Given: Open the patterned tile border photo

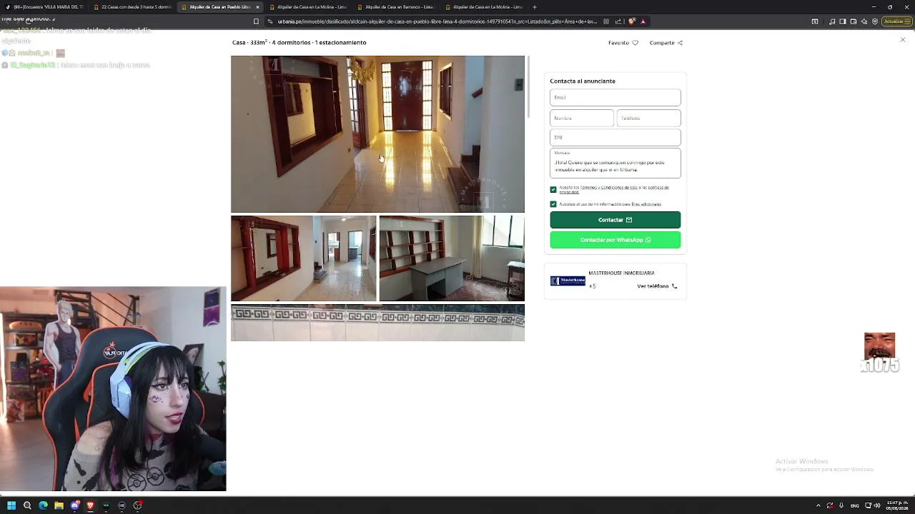Looking at the screenshot, I should [x=377, y=323].
